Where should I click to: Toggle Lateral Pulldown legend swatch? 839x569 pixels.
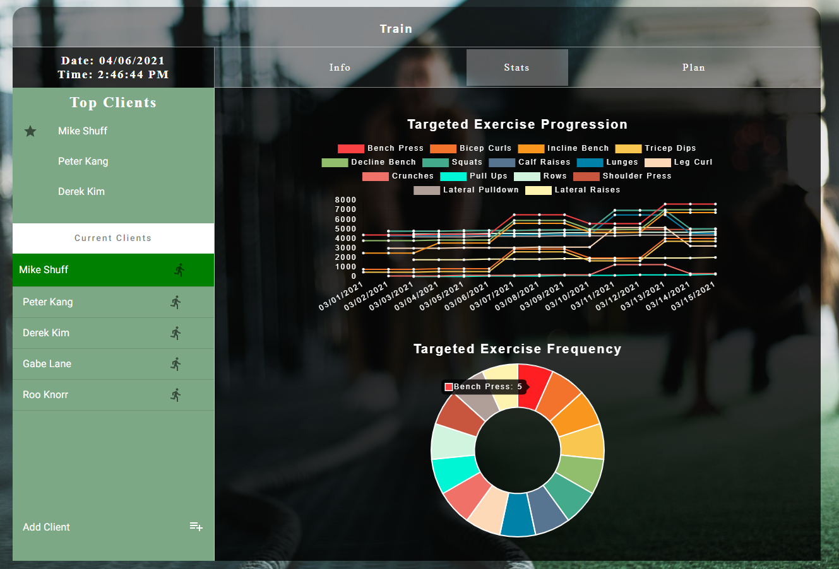[427, 191]
